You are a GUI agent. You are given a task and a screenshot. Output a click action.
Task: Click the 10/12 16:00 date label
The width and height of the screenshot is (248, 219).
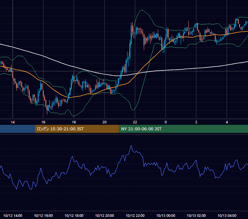[x=43, y=215]
